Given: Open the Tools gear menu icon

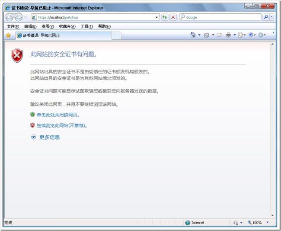Looking at the screenshot, I should click(x=262, y=35).
